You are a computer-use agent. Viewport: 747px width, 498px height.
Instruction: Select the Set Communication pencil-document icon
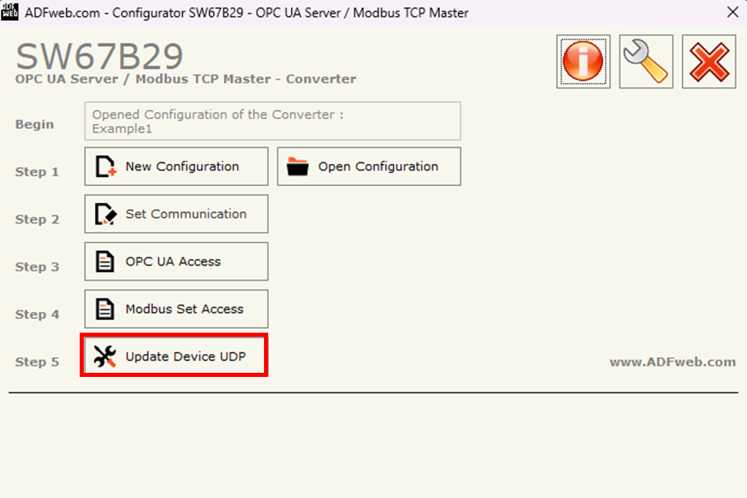pos(105,214)
